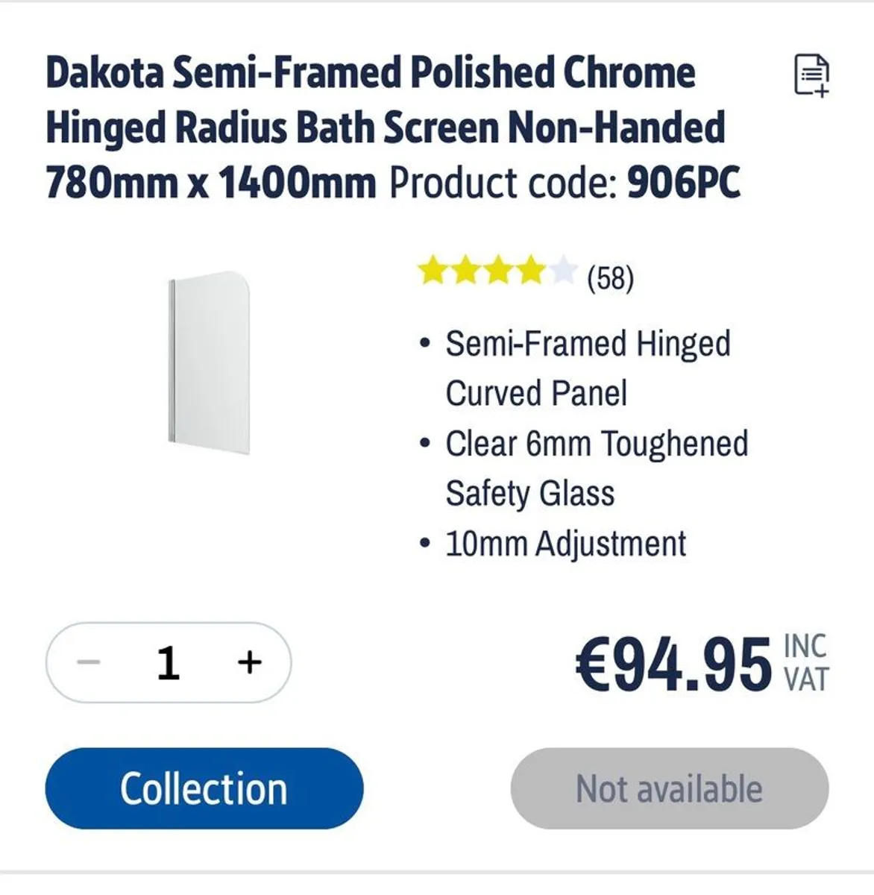Image resolution: width=874 pixels, height=895 pixels.
Task: Click the 'Dakota Semi-Framed Polished Chrome' title line
Action: coord(370,73)
